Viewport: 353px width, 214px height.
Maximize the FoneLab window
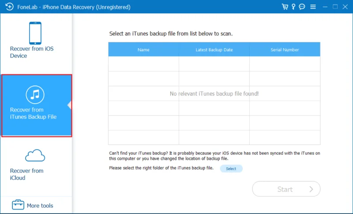click(335, 7)
